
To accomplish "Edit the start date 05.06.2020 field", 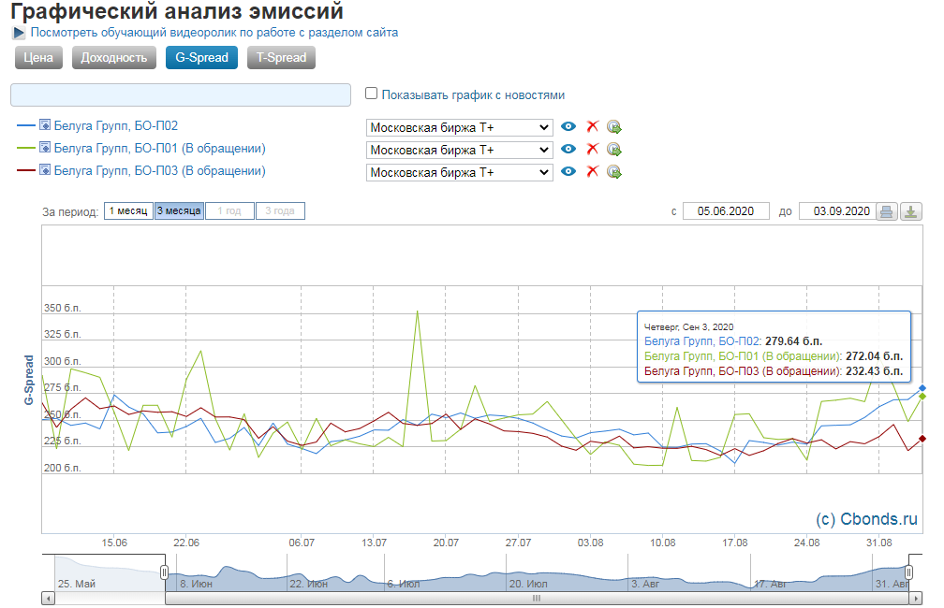I will (726, 211).
